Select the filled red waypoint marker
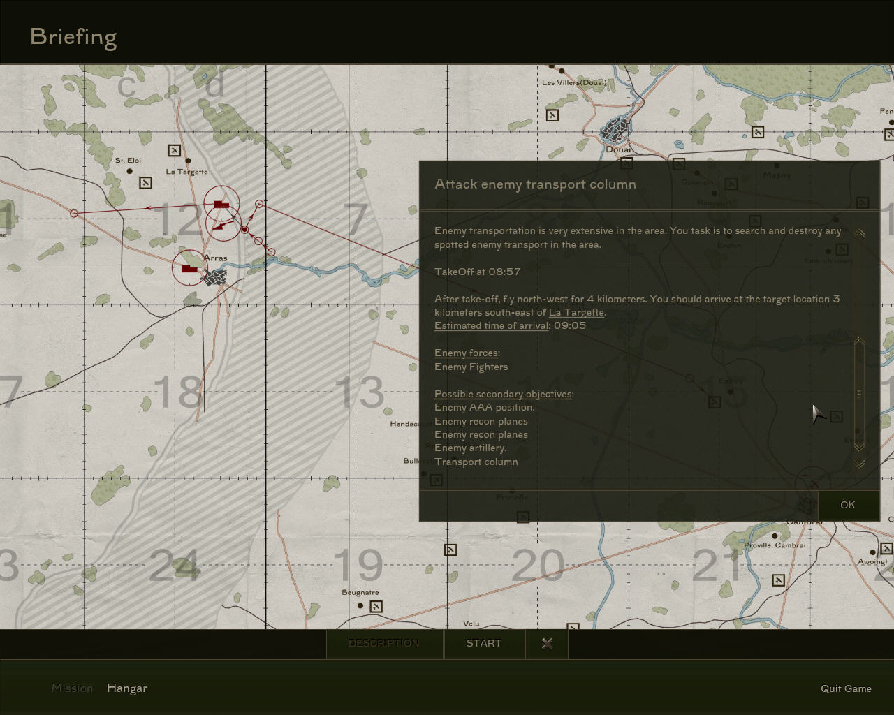The width and height of the screenshot is (894, 715). click(245, 230)
